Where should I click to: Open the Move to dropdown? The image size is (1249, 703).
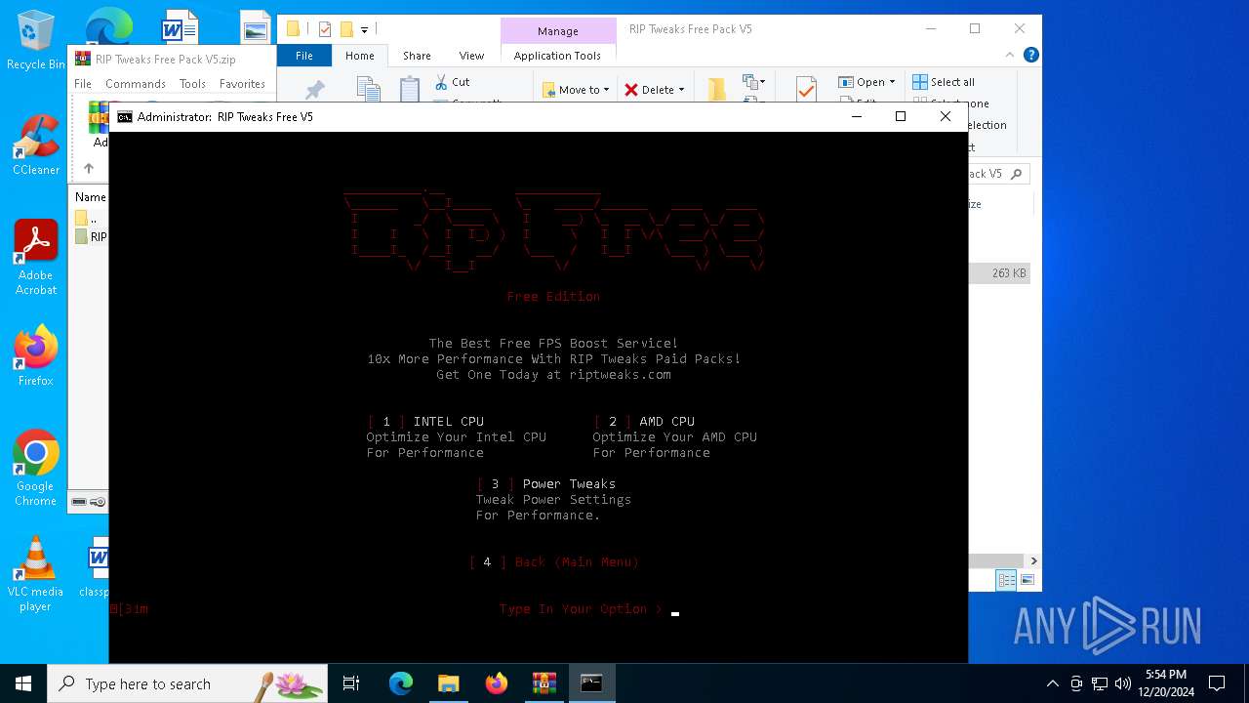pyautogui.click(x=576, y=90)
